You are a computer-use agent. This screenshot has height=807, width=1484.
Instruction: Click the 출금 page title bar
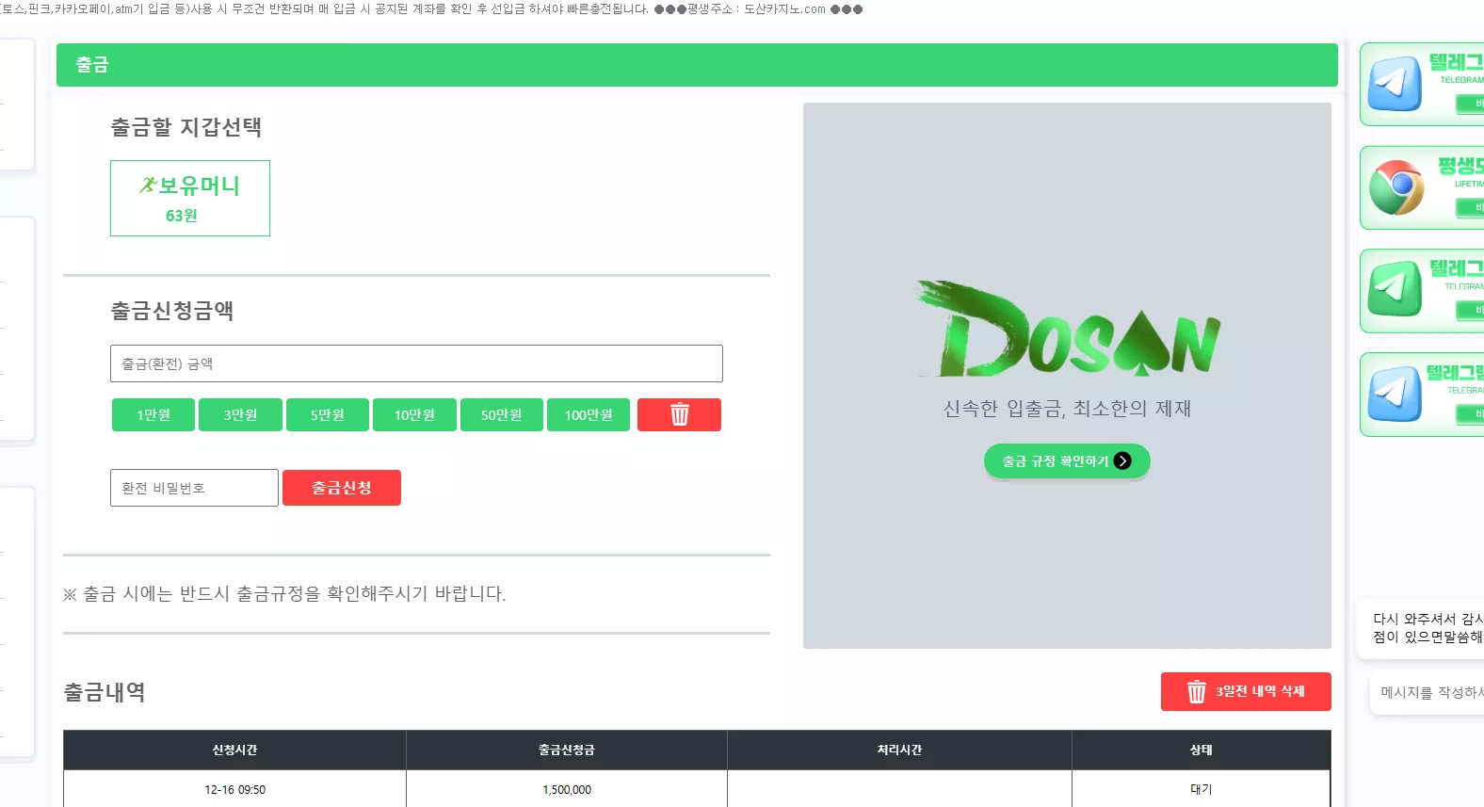tap(697, 65)
